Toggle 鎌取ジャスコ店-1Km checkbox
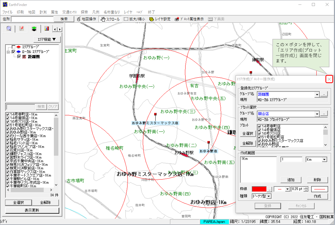 tap(8, 154)
